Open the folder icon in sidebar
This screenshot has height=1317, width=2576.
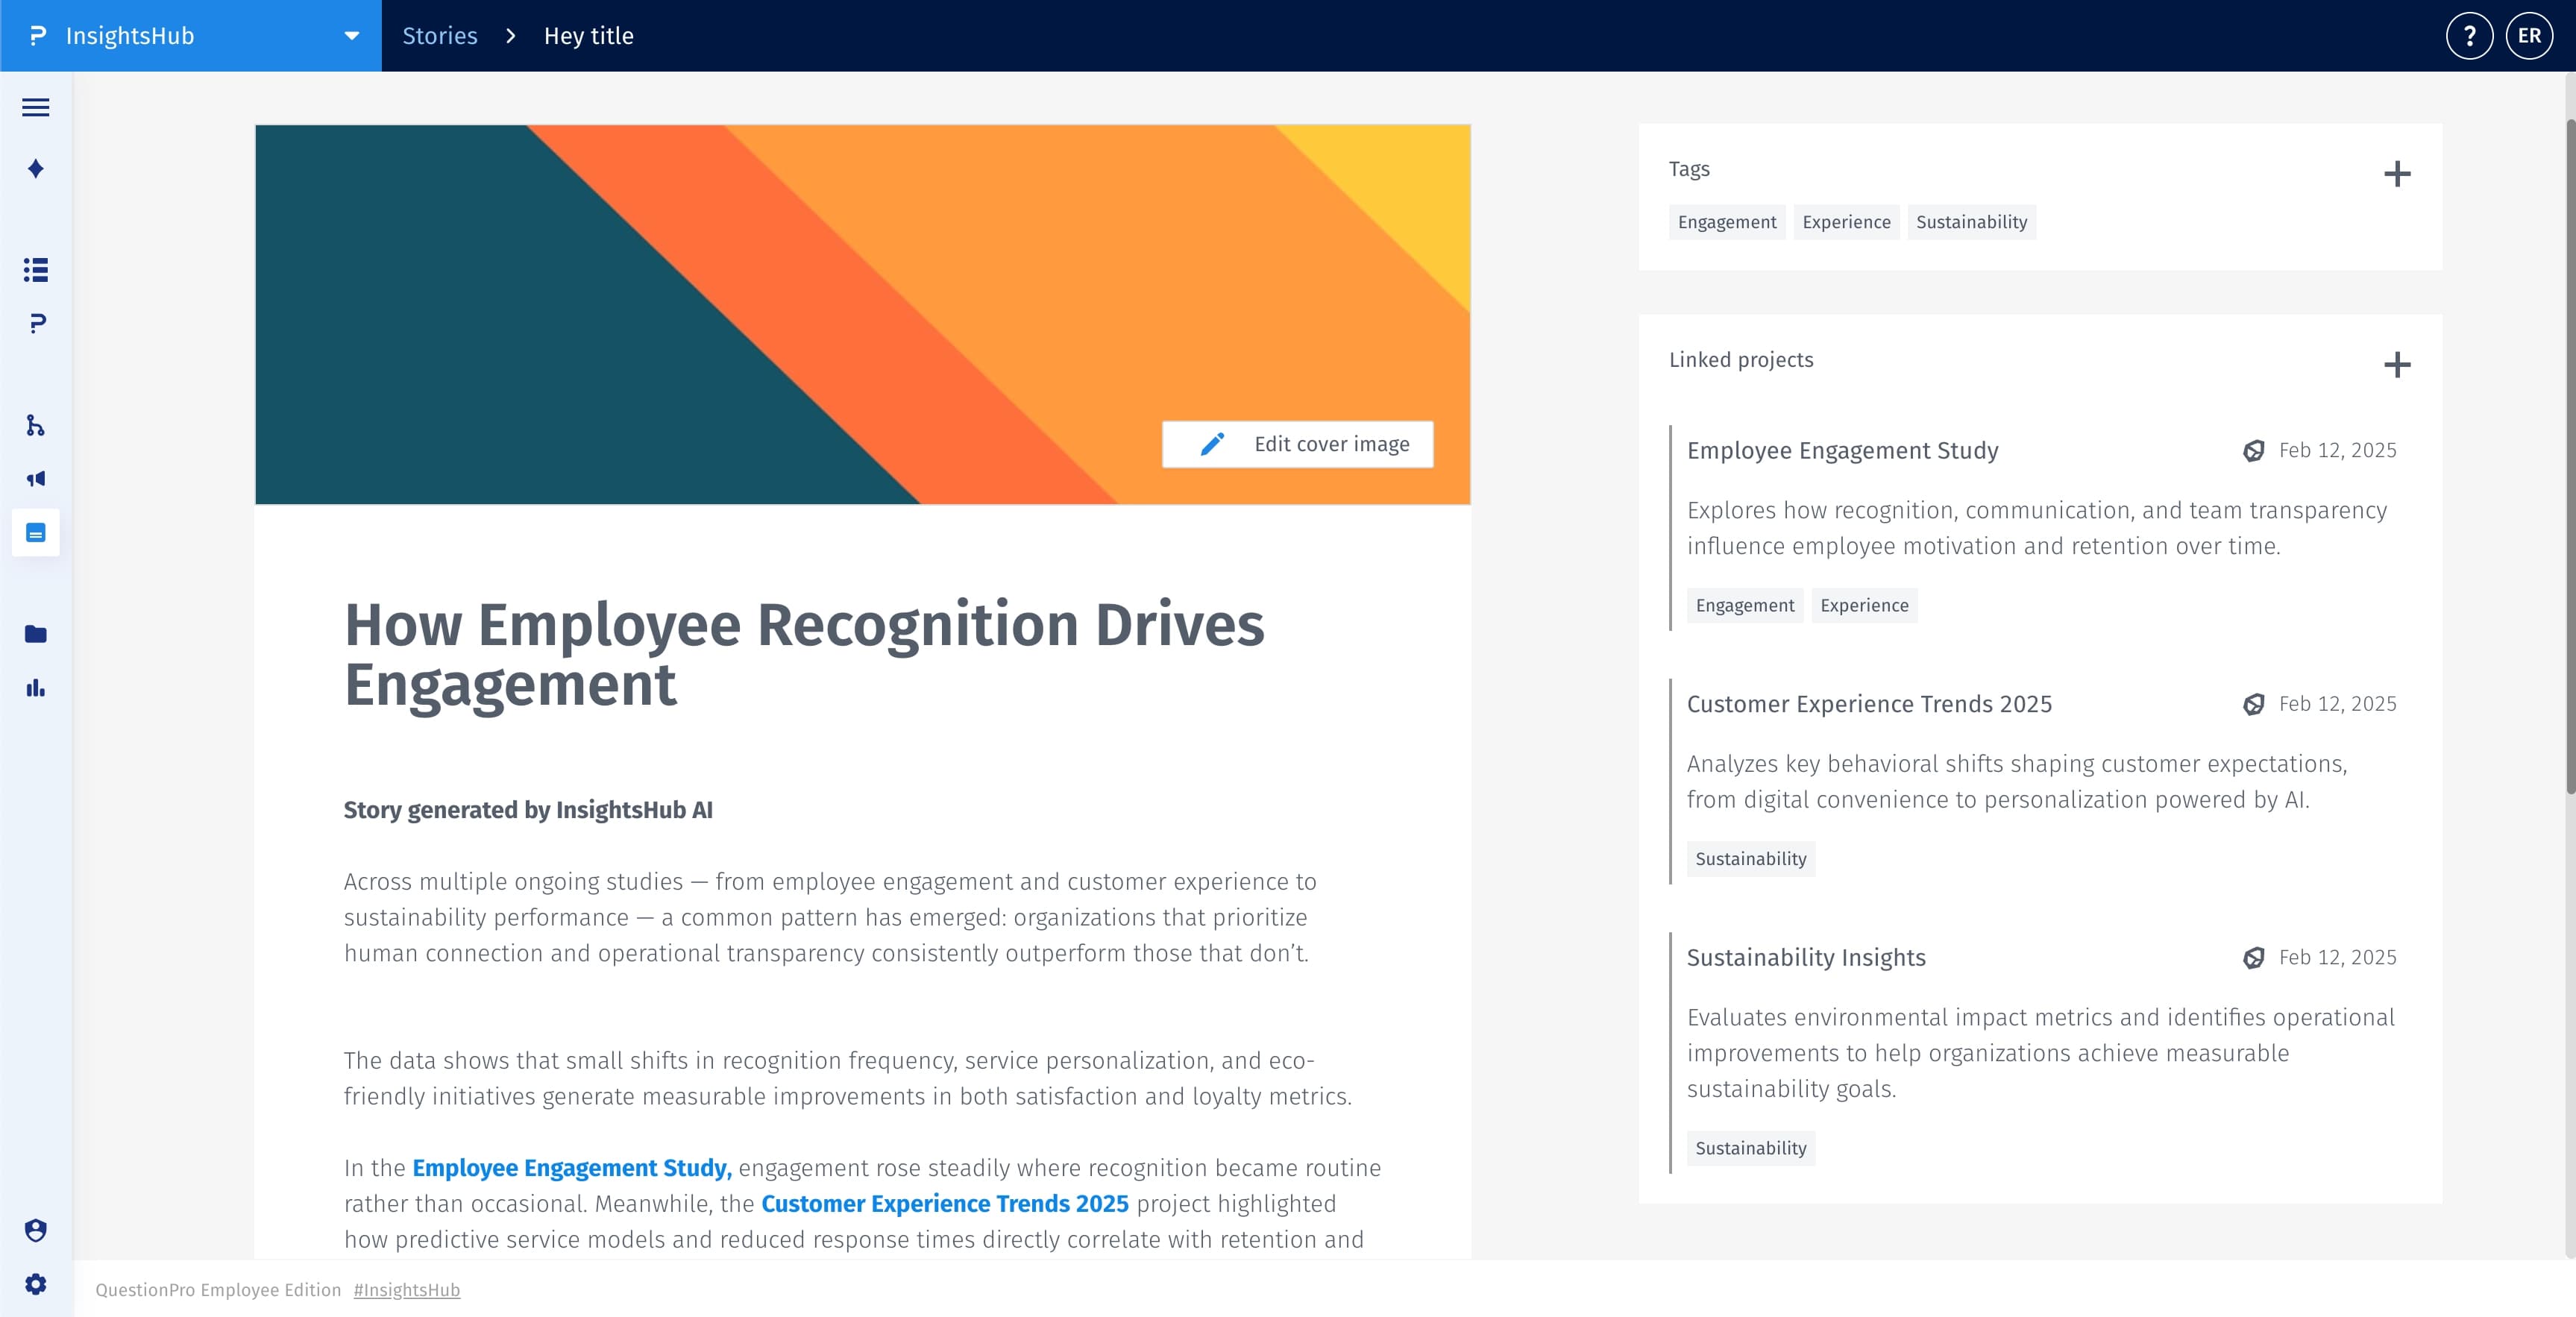36,634
